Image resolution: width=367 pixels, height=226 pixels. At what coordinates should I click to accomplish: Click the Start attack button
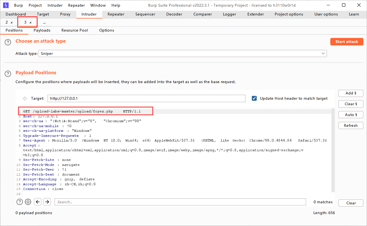pos(347,42)
